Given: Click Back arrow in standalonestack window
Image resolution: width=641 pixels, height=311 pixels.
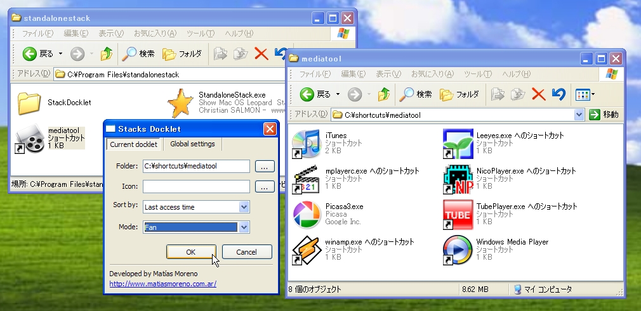Looking at the screenshot, I should point(29,53).
